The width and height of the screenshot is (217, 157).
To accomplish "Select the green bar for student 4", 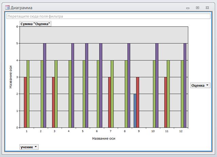I will point(70,94).
